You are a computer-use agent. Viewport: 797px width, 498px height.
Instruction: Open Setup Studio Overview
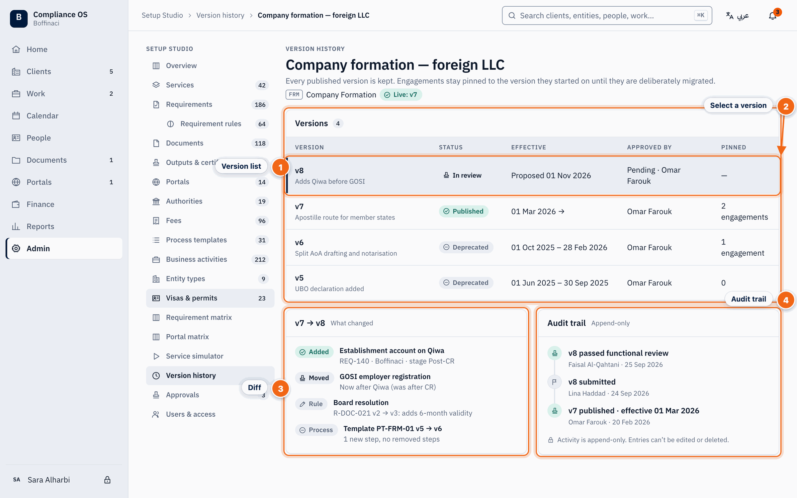210,65
